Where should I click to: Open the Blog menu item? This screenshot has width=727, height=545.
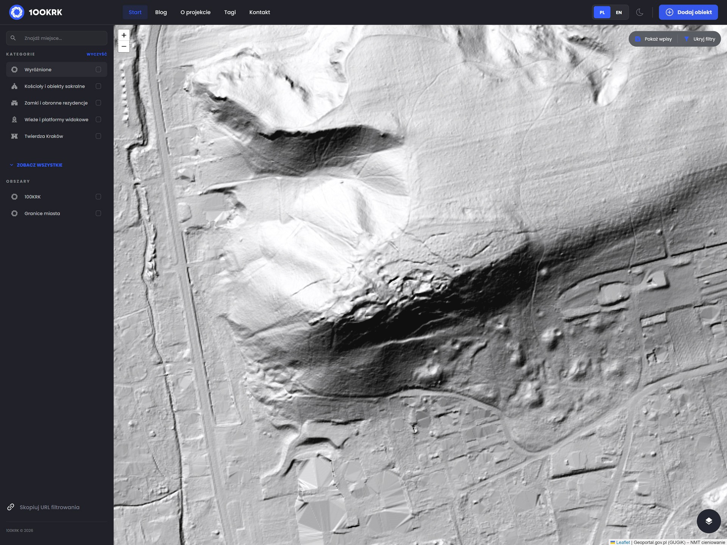[x=161, y=12]
